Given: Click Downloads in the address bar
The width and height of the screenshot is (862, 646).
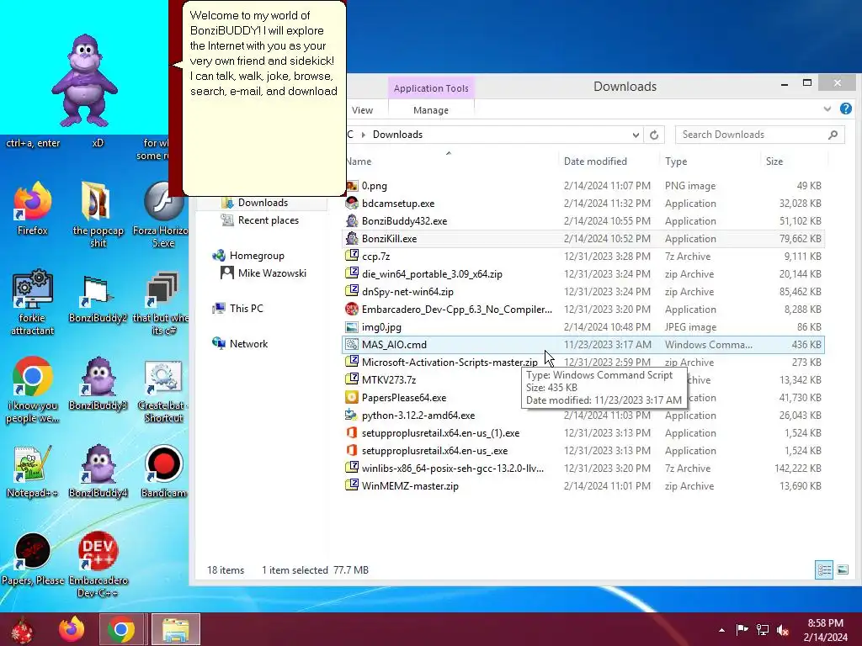Looking at the screenshot, I should (x=397, y=135).
